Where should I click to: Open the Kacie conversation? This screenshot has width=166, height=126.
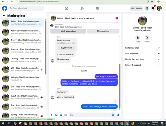tap(23, 32)
